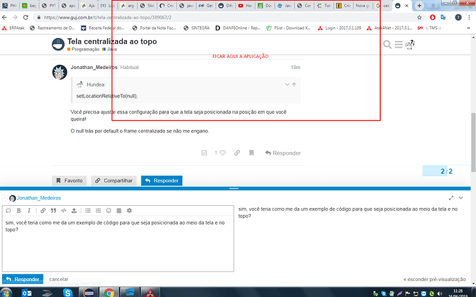Viewport: 476px width, 297px height.
Task: Open Portal da Nota Fiscal bookmark
Action: click(x=154, y=28)
